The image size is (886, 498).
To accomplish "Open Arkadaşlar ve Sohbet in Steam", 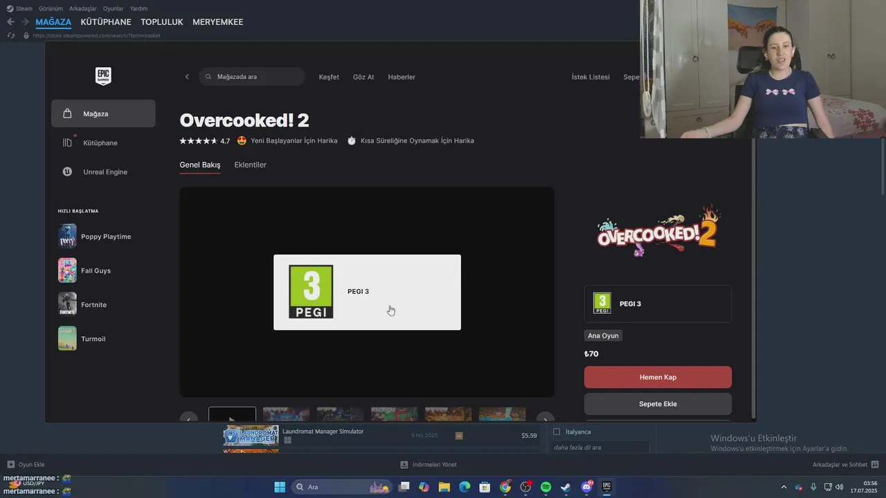I will click(x=845, y=465).
